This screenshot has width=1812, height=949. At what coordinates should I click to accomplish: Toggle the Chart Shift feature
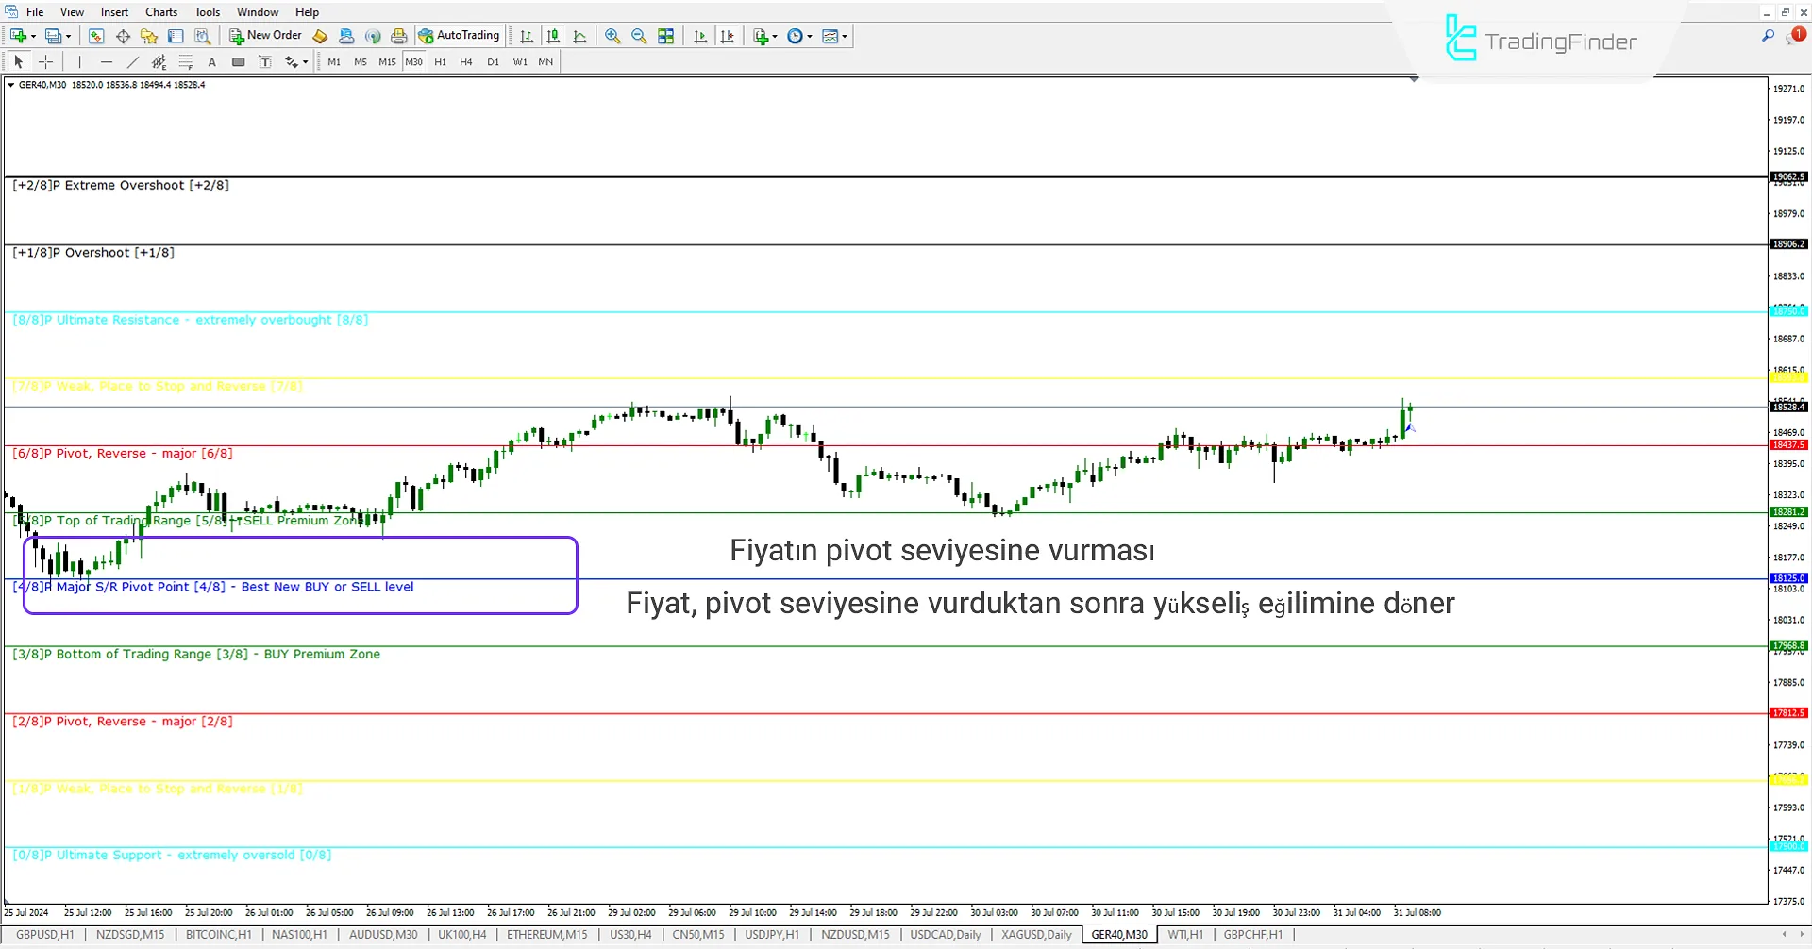tap(728, 36)
